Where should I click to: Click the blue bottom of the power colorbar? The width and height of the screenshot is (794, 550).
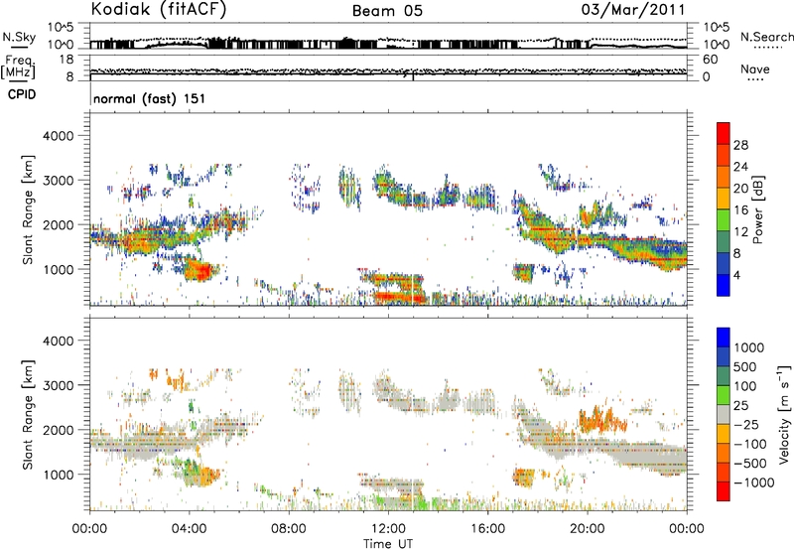tap(724, 285)
